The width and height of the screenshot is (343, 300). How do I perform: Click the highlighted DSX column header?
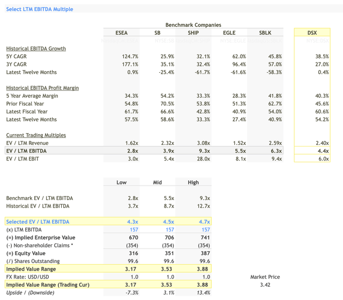[312, 33]
